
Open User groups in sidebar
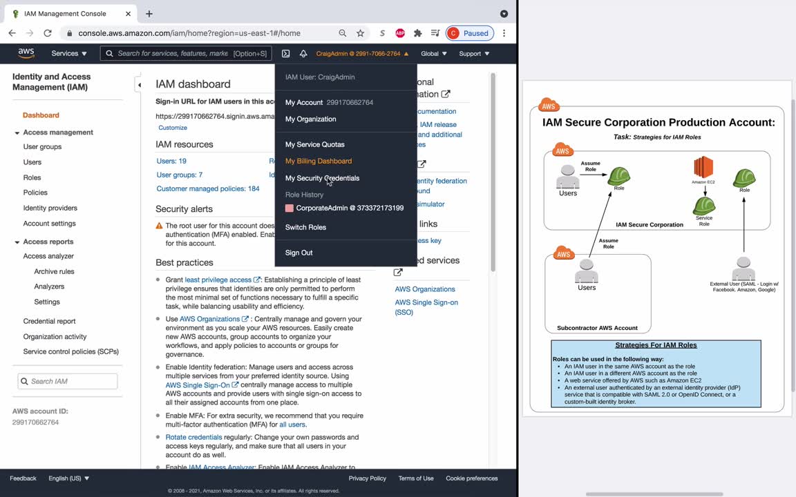[42, 146]
